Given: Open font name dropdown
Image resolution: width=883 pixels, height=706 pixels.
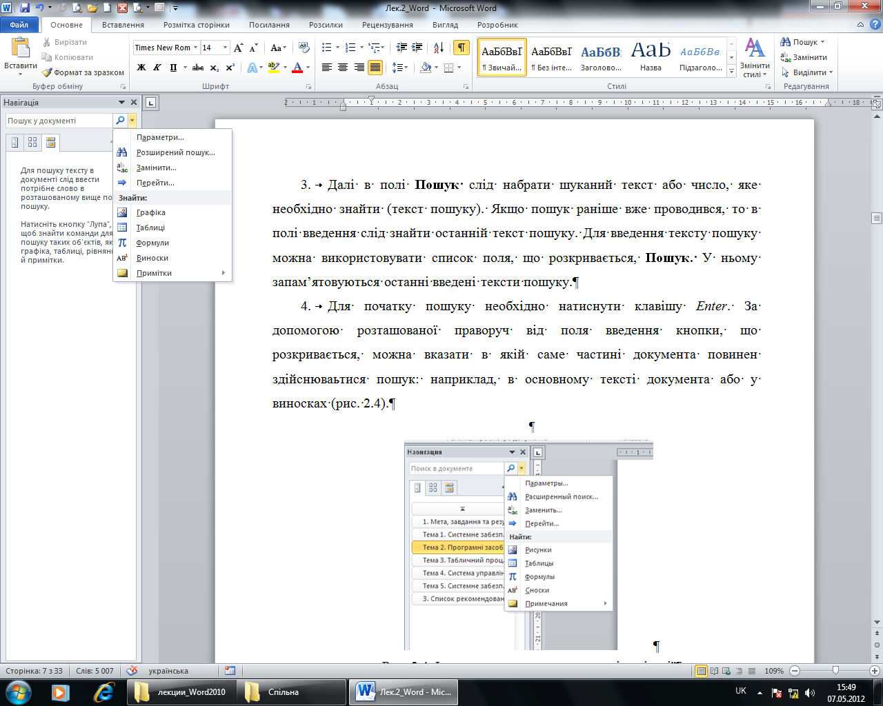Looking at the screenshot, I should pos(196,48).
